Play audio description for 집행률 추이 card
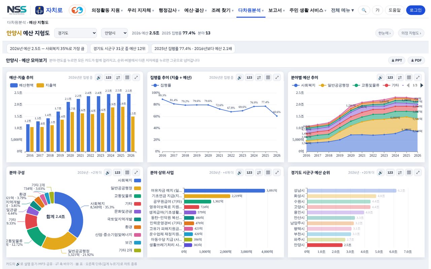This screenshot has width=431, height=269. [x=239, y=78]
